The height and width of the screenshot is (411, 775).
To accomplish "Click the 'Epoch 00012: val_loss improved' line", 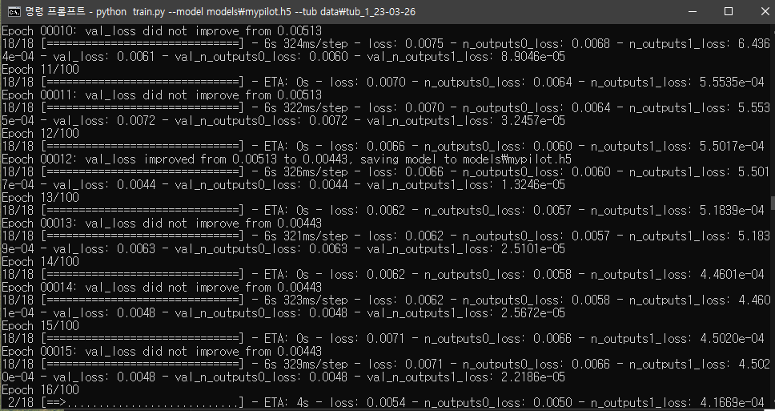I will 287,159.
